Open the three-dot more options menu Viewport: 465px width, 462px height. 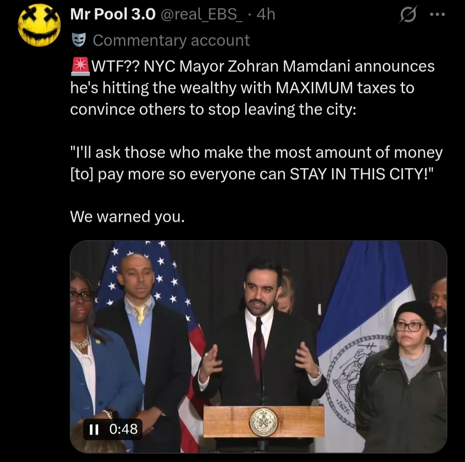[x=437, y=14]
